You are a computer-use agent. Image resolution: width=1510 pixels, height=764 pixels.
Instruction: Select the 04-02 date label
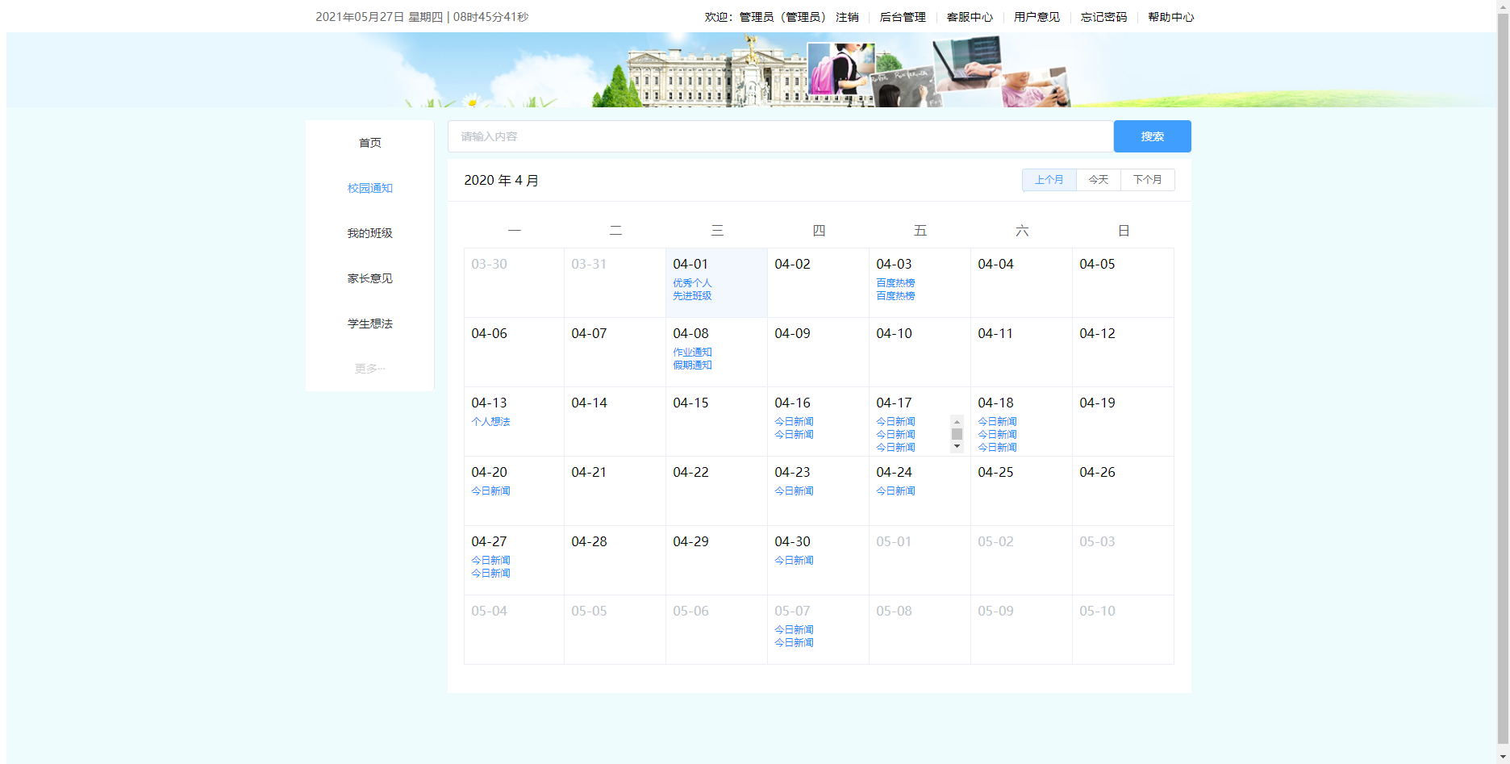(792, 265)
